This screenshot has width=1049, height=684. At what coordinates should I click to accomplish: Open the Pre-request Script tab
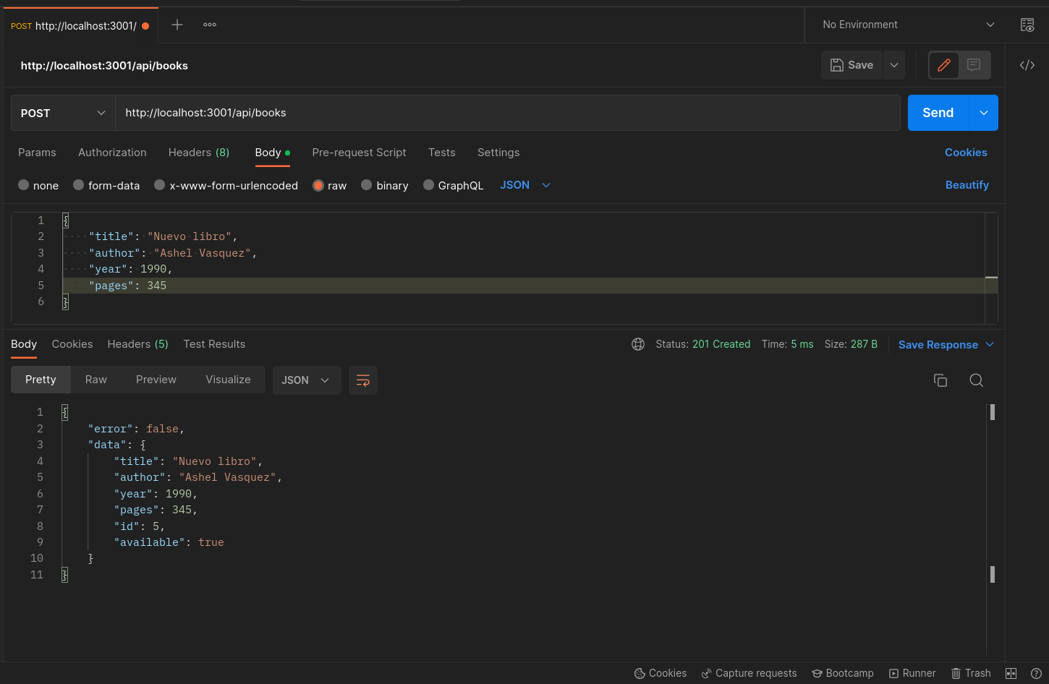click(x=359, y=153)
